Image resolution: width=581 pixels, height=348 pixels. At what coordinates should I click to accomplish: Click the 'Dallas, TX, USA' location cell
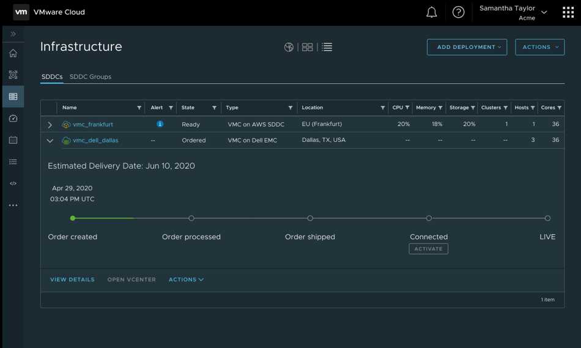tap(324, 140)
